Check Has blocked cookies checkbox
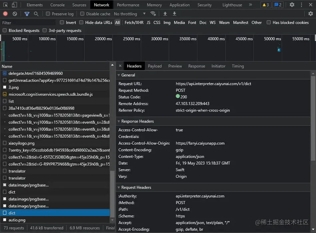This screenshot has height=233, width=316. [x=269, y=22]
